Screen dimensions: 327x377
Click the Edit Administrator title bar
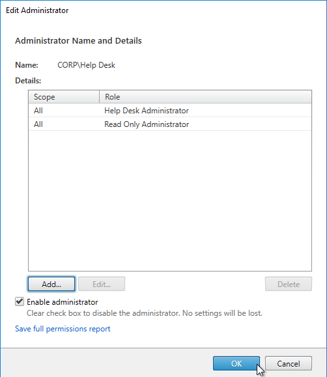coord(163,10)
